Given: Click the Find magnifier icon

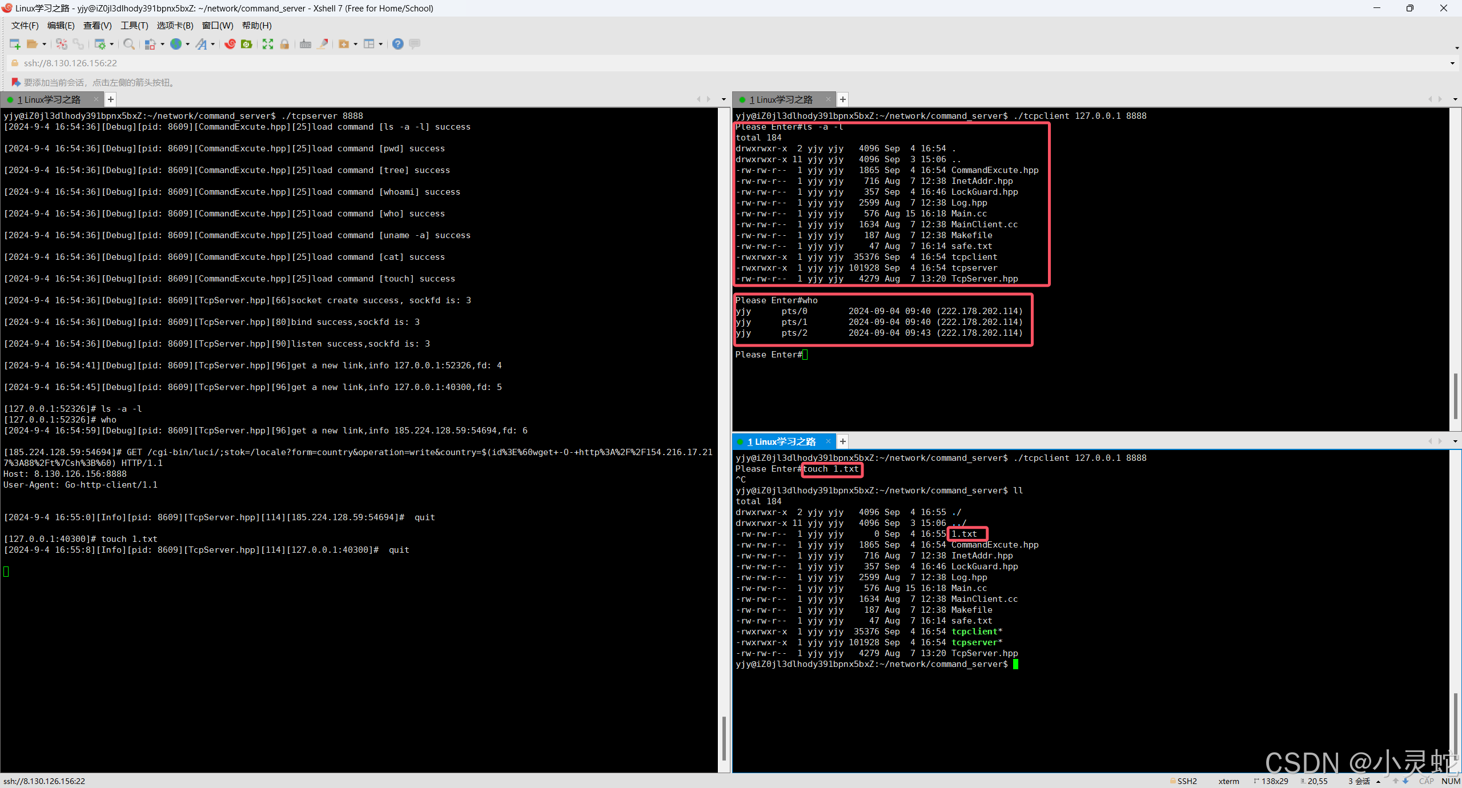Looking at the screenshot, I should 129,44.
